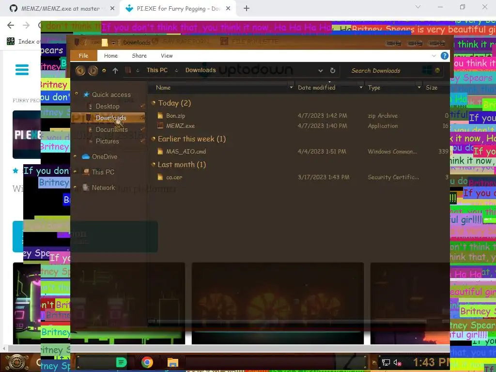Select the MAS_AIO.cmd file icon
The width and height of the screenshot is (496, 372).
click(160, 151)
